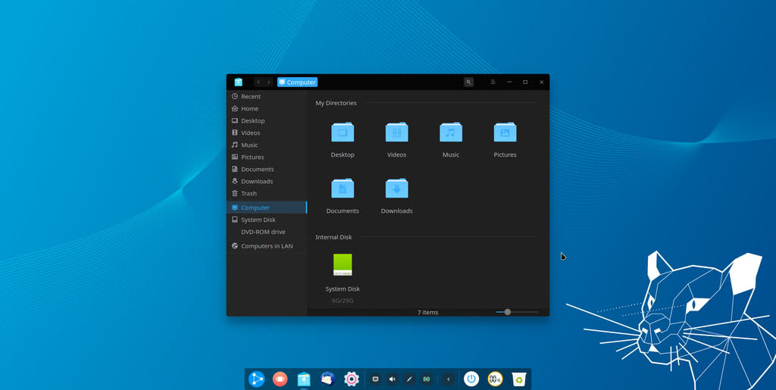Select the Documents folder icon in My Directories
Screen dimensions: 776x390
pos(343,189)
